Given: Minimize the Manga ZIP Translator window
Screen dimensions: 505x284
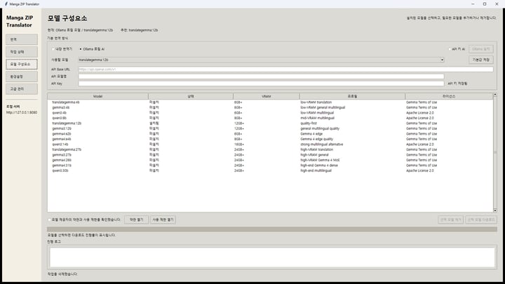Looking at the screenshot, I should [473, 4].
